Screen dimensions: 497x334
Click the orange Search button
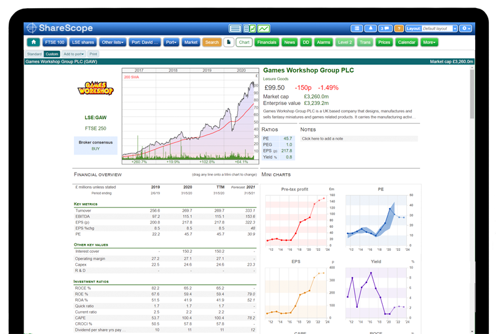click(212, 42)
